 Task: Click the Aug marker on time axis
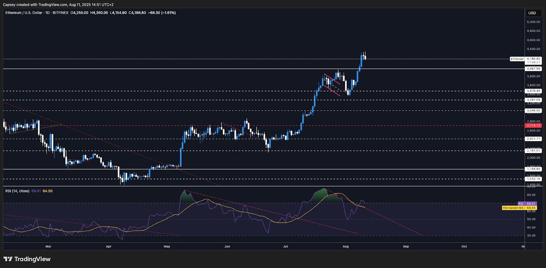pos(346,246)
